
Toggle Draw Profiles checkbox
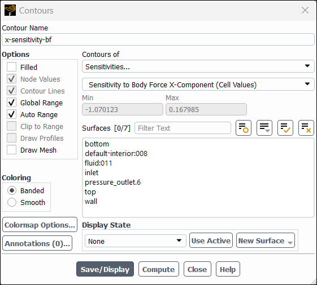tap(11, 138)
